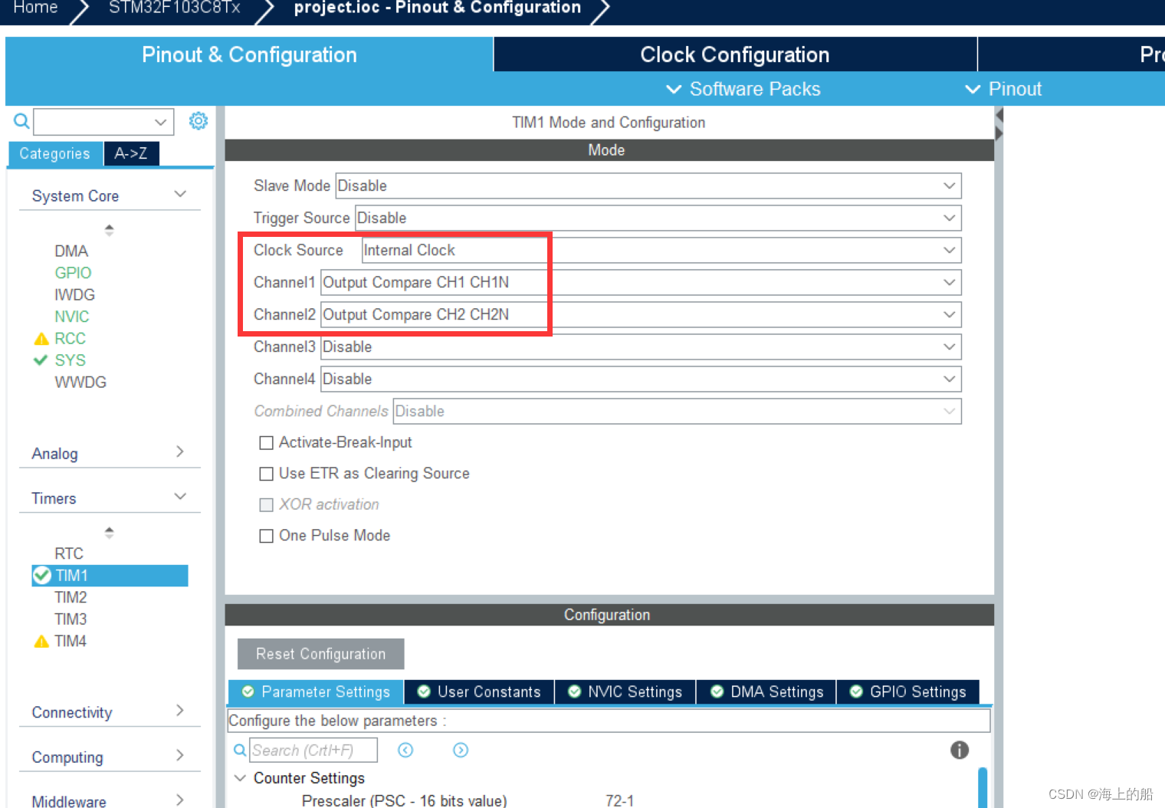
Task: Click the previous-result arrow beside the parameter search
Action: click(405, 750)
